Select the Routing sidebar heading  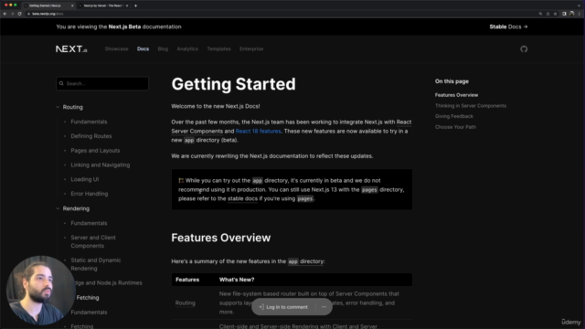pos(73,107)
